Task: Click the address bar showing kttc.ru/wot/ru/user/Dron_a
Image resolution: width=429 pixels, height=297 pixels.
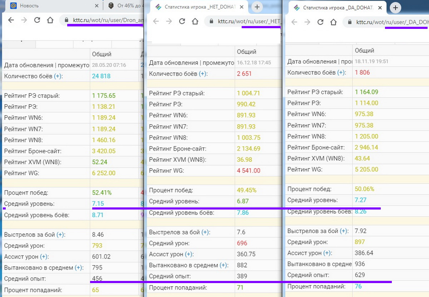Action: click(107, 20)
